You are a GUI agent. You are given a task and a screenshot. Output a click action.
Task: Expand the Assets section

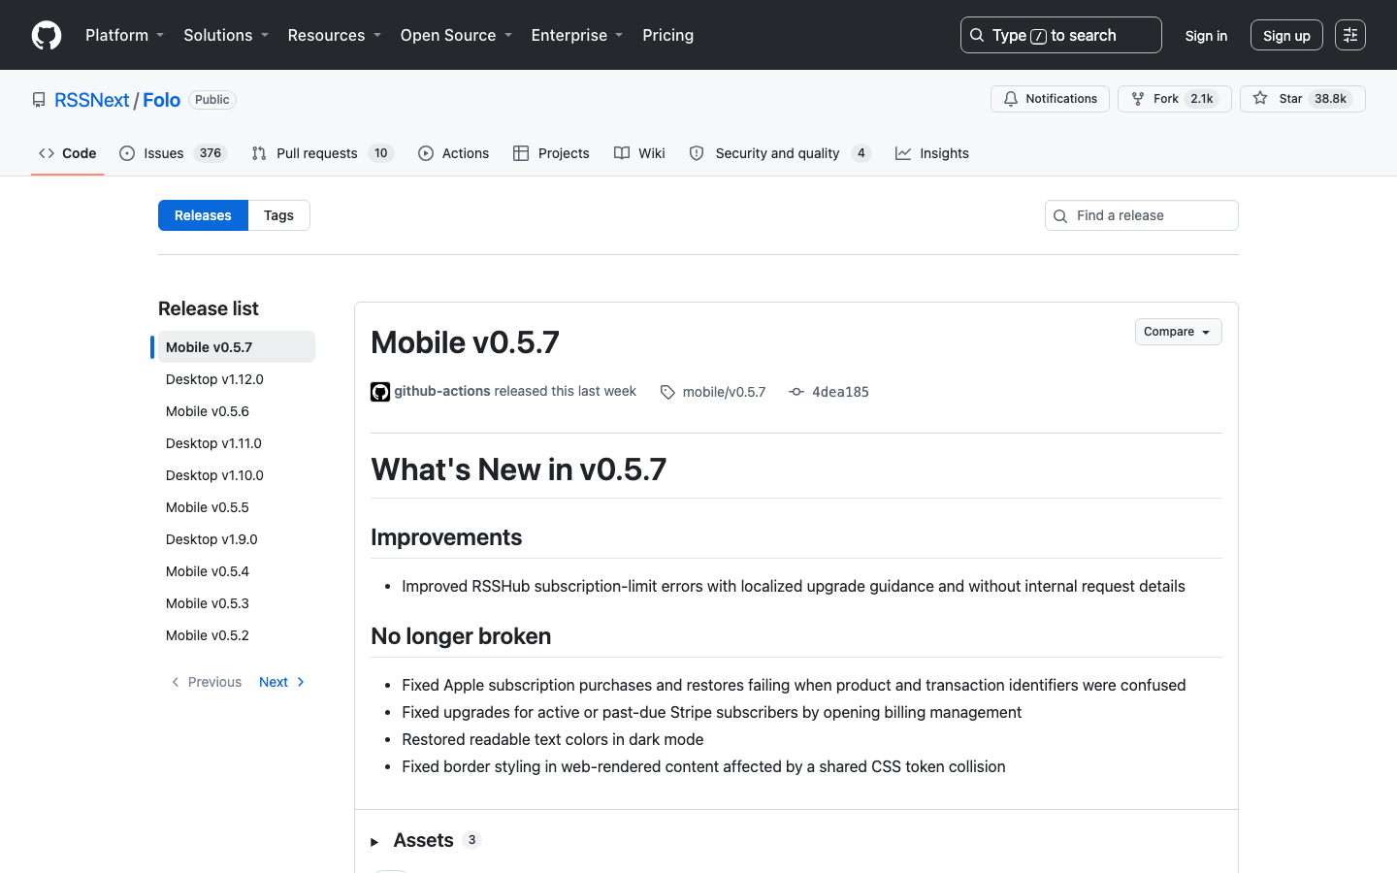[425, 840]
